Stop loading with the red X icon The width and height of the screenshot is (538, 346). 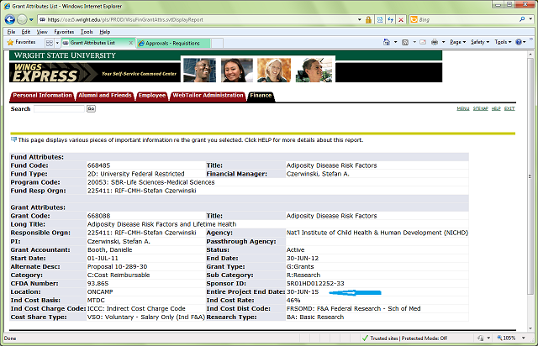pyautogui.click(x=401, y=20)
